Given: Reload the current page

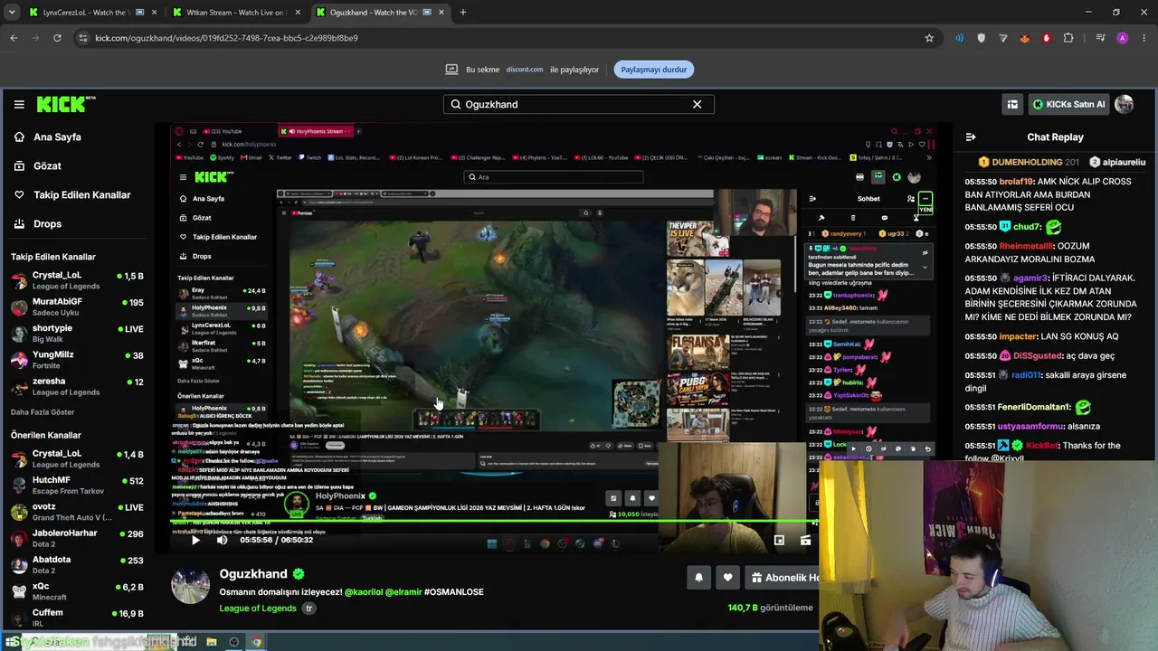Looking at the screenshot, I should pos(57,38).
